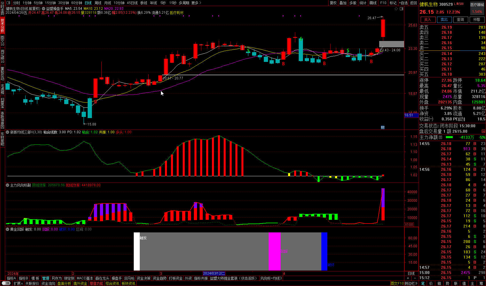
Task: Click the 价 tab at bottom right
Action: (431, 283)
